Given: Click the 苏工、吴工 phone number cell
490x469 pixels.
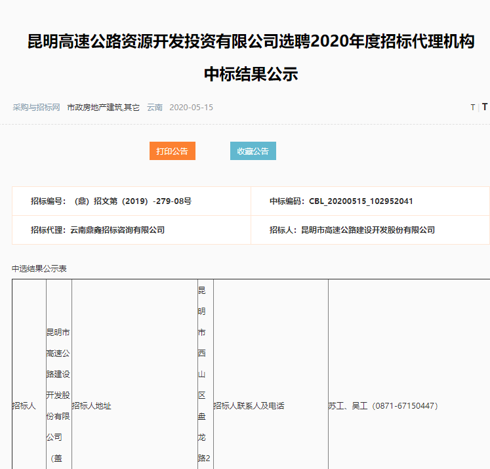Looking at the screenshot, I should pos(407,406).
